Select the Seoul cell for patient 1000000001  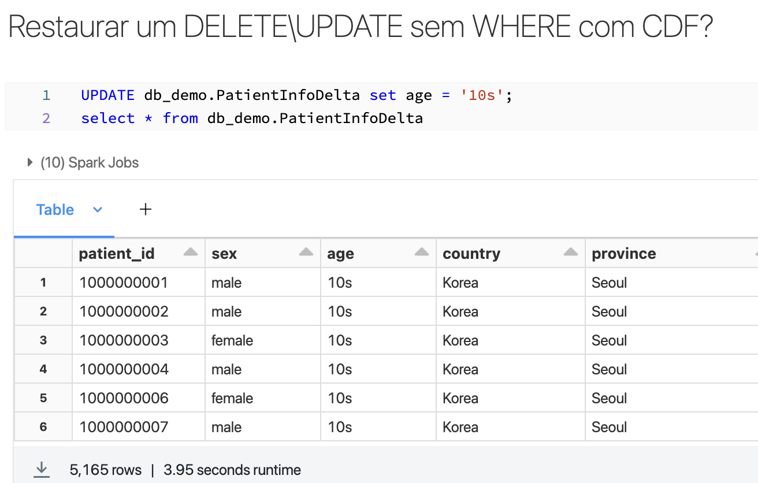(671, 283)
